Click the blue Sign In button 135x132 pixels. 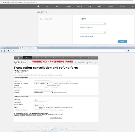(122, 41)
